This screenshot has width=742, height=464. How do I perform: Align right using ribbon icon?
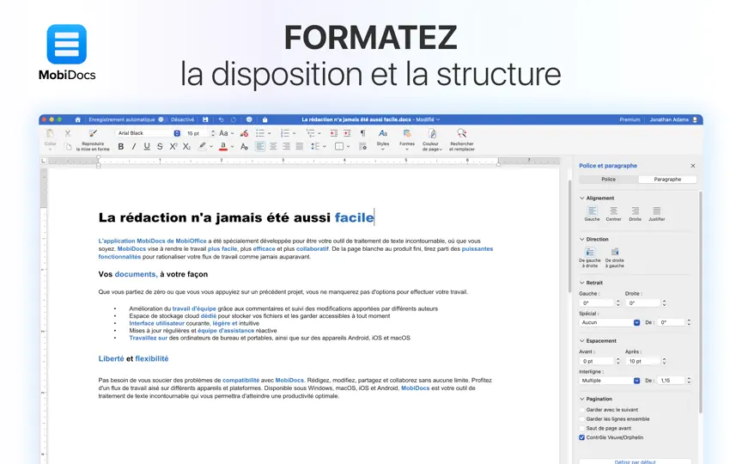[286, 147]
